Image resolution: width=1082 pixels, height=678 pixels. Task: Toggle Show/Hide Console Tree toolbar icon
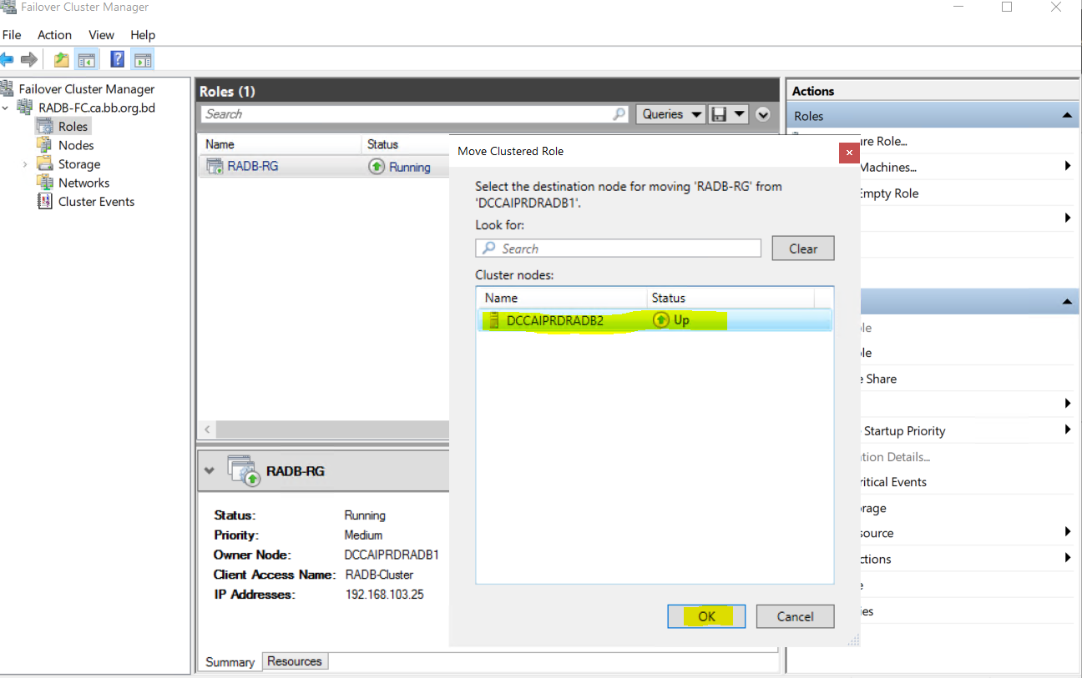tap(86, 59)
